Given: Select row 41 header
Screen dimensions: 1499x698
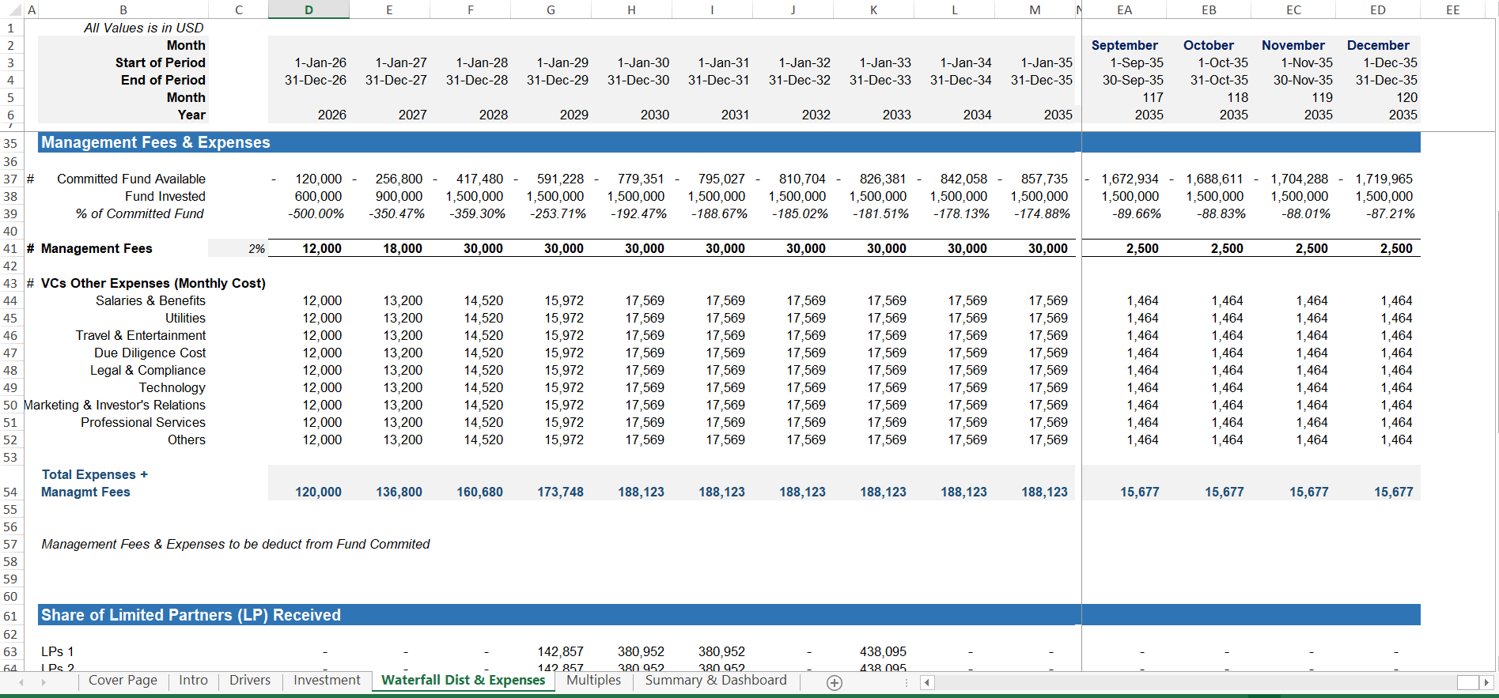Looking at the screenshot, I should [10, 248].
